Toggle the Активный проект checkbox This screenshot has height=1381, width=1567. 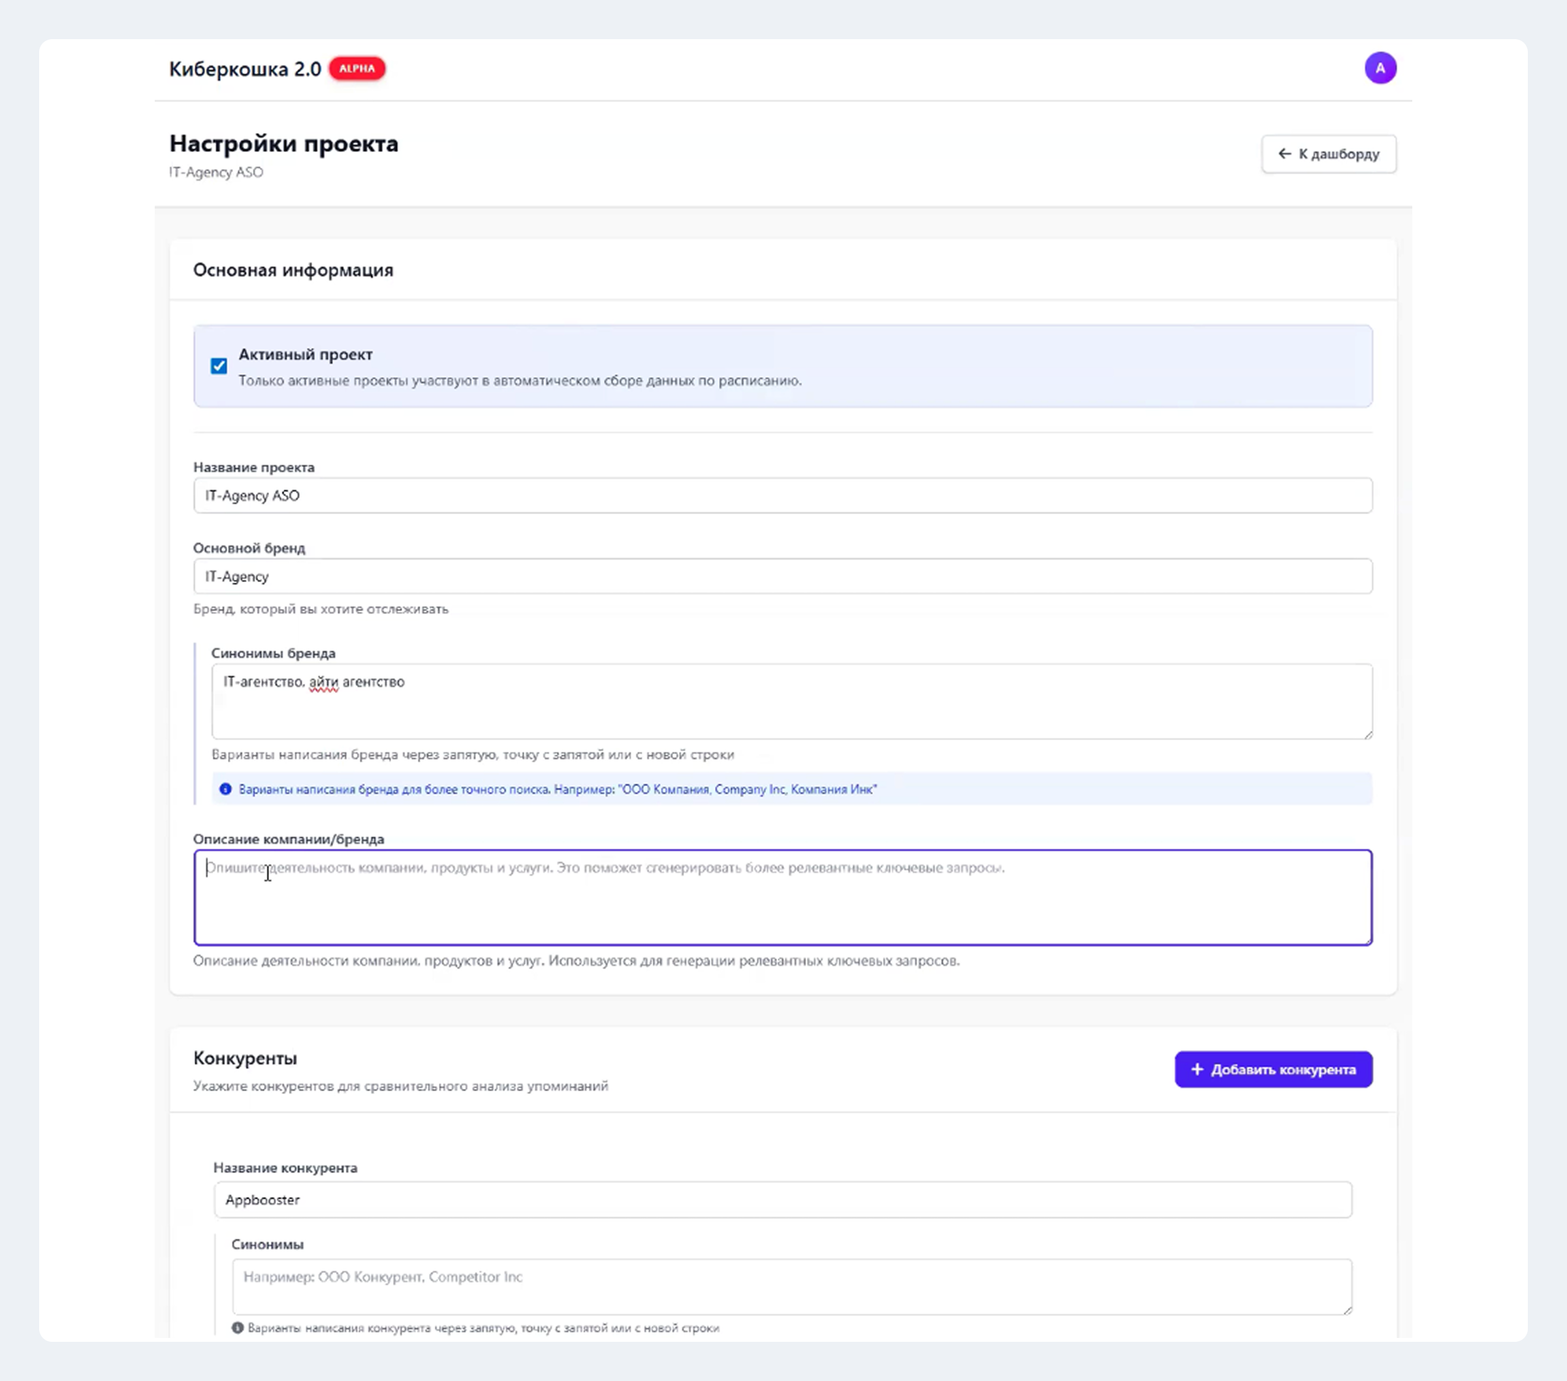pyautogui.click(x=219, y=365)
